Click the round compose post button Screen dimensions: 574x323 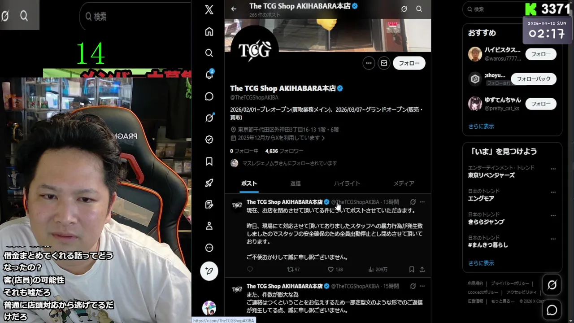tap(209, 271)
